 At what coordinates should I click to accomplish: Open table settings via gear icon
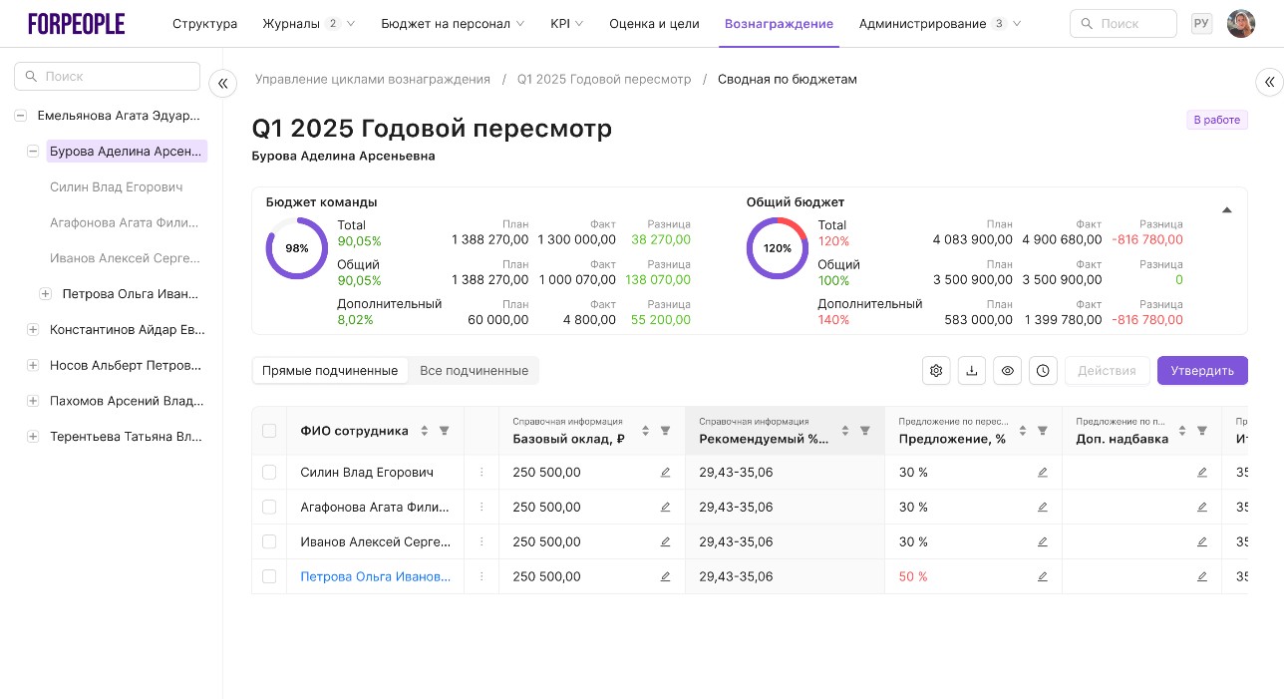tap(936, 370)
